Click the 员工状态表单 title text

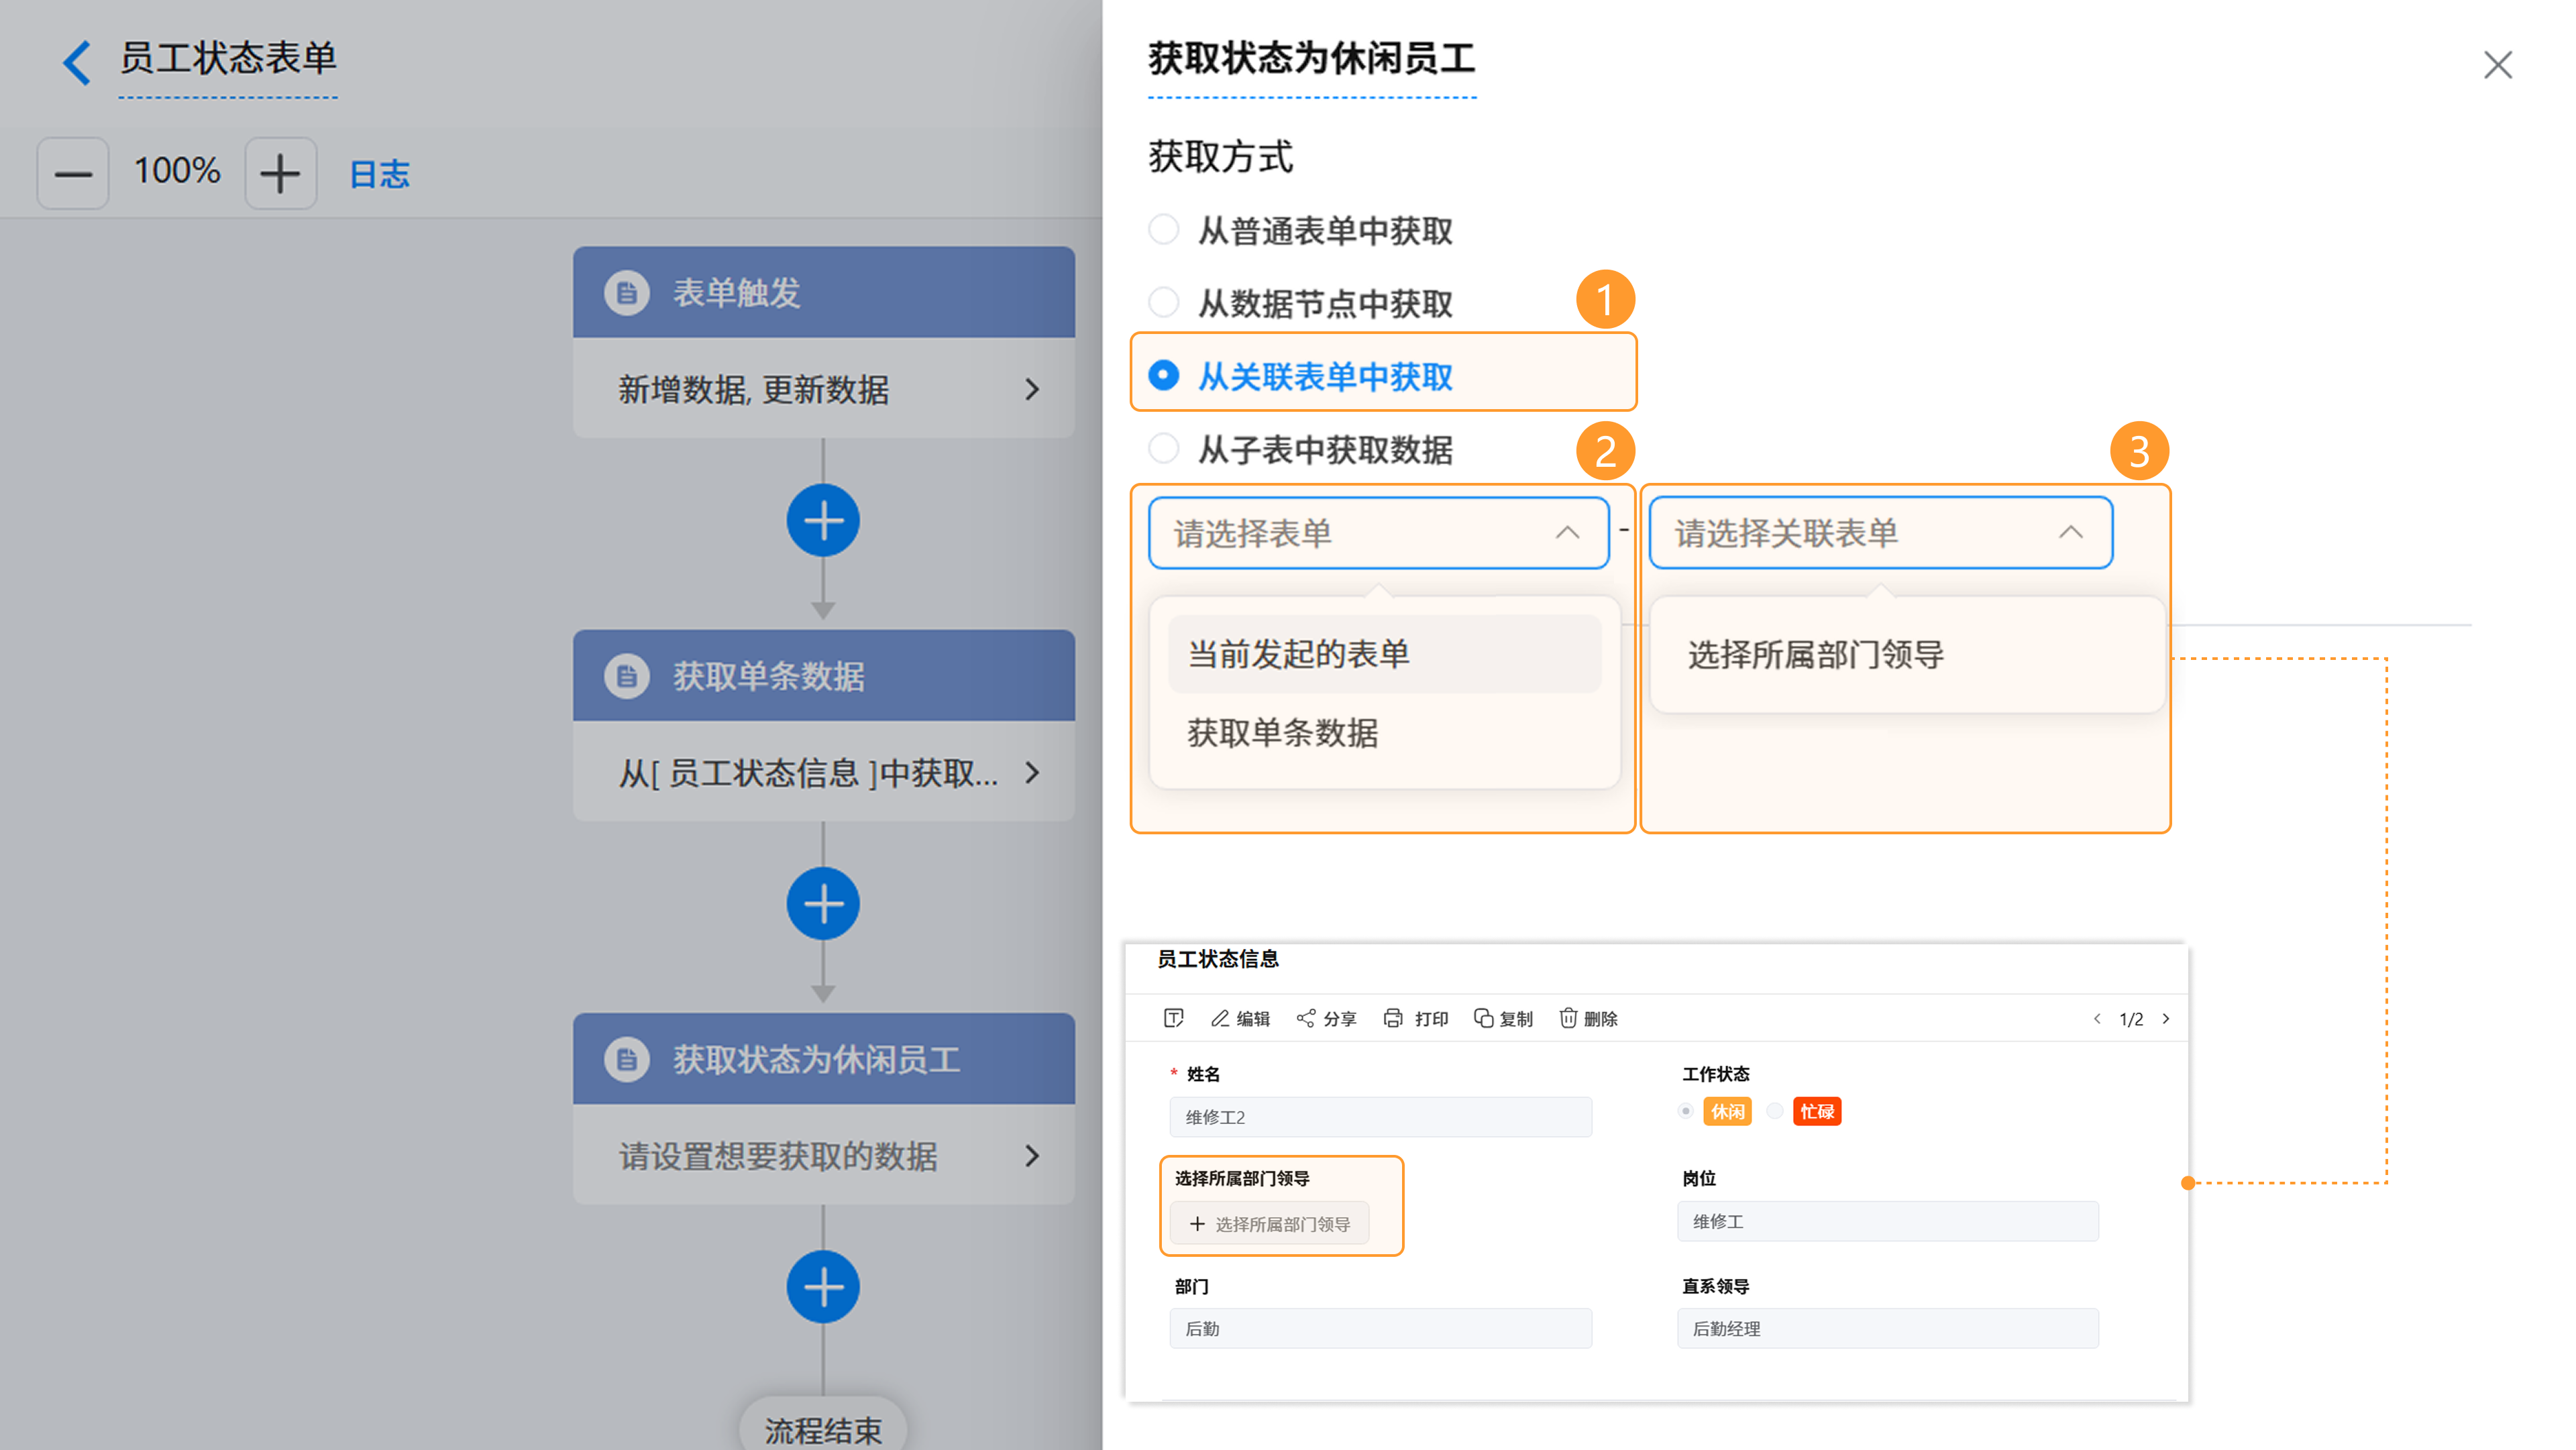tap(228, 58)
